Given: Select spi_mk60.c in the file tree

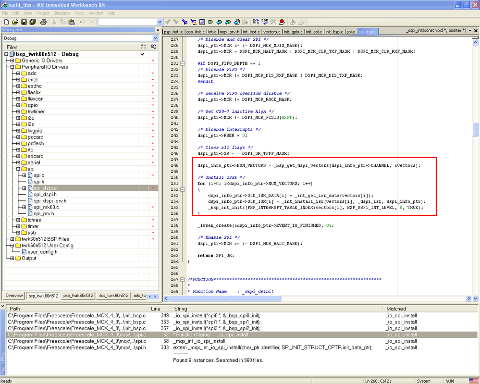Looking at the screenshot, I should (46, 207).
